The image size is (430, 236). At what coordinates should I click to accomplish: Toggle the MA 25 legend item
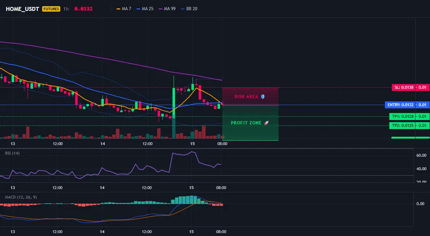tap(145, 9)
